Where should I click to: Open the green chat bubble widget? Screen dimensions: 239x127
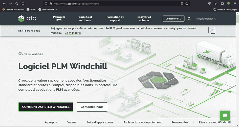coord(225,116)
